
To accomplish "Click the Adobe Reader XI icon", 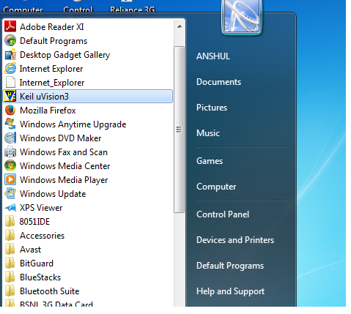I will [x=10, y=26].
